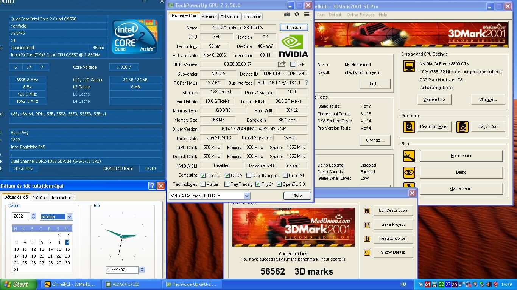Click the Benchmark icon in the Run section
517x290 pixels.
pyautogui.click(x=409, y=156)
